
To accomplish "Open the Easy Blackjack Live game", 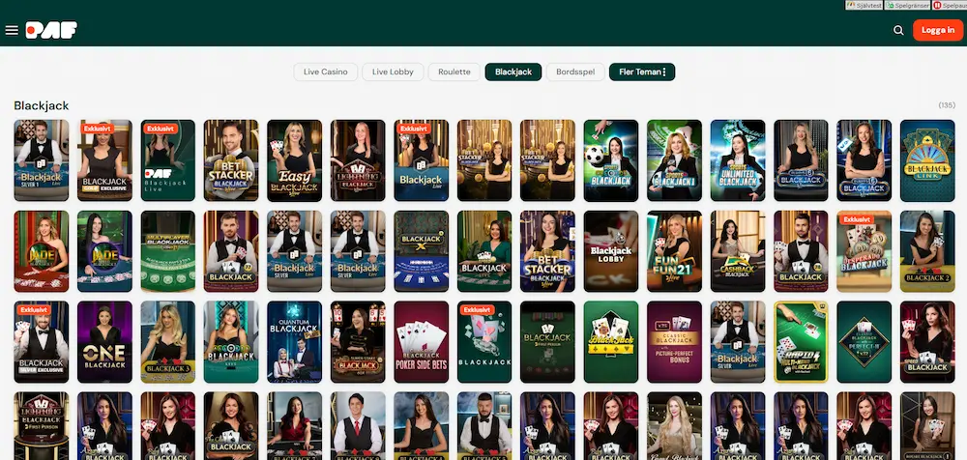I will point(294,160).
